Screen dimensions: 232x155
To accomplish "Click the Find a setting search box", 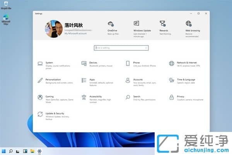I will (x=121, y=48).
